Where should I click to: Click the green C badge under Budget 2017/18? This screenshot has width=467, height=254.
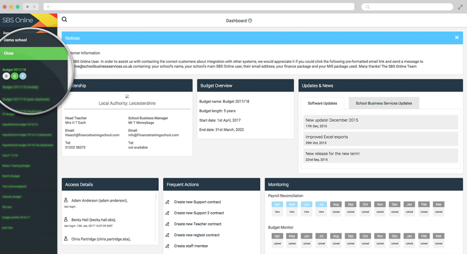point(15,76)
